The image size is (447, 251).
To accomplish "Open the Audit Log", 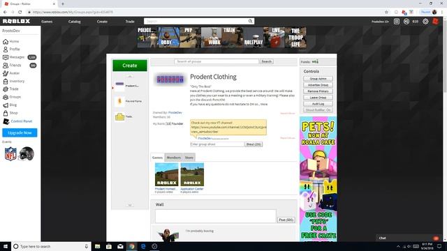I will (x=318, y=104).
